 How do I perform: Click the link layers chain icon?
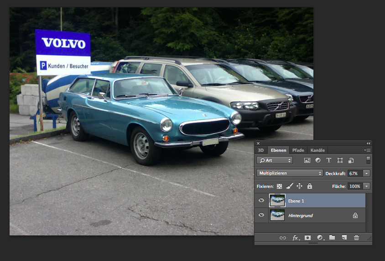click(283, 238)
